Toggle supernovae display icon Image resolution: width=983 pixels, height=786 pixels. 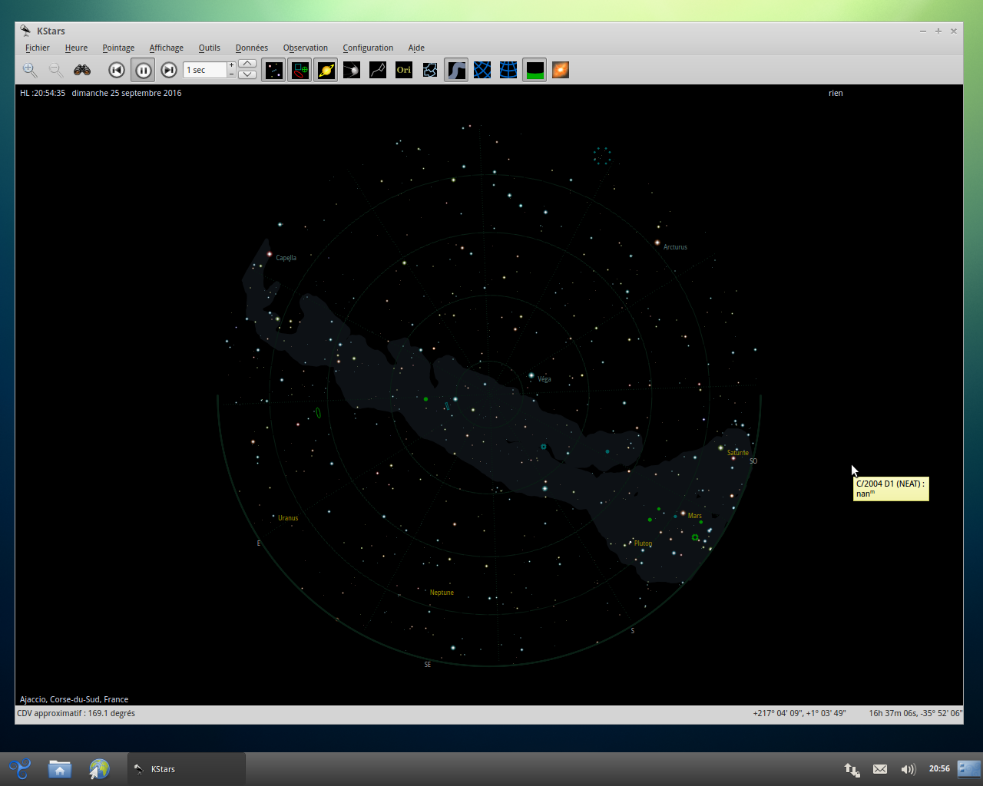352,70
